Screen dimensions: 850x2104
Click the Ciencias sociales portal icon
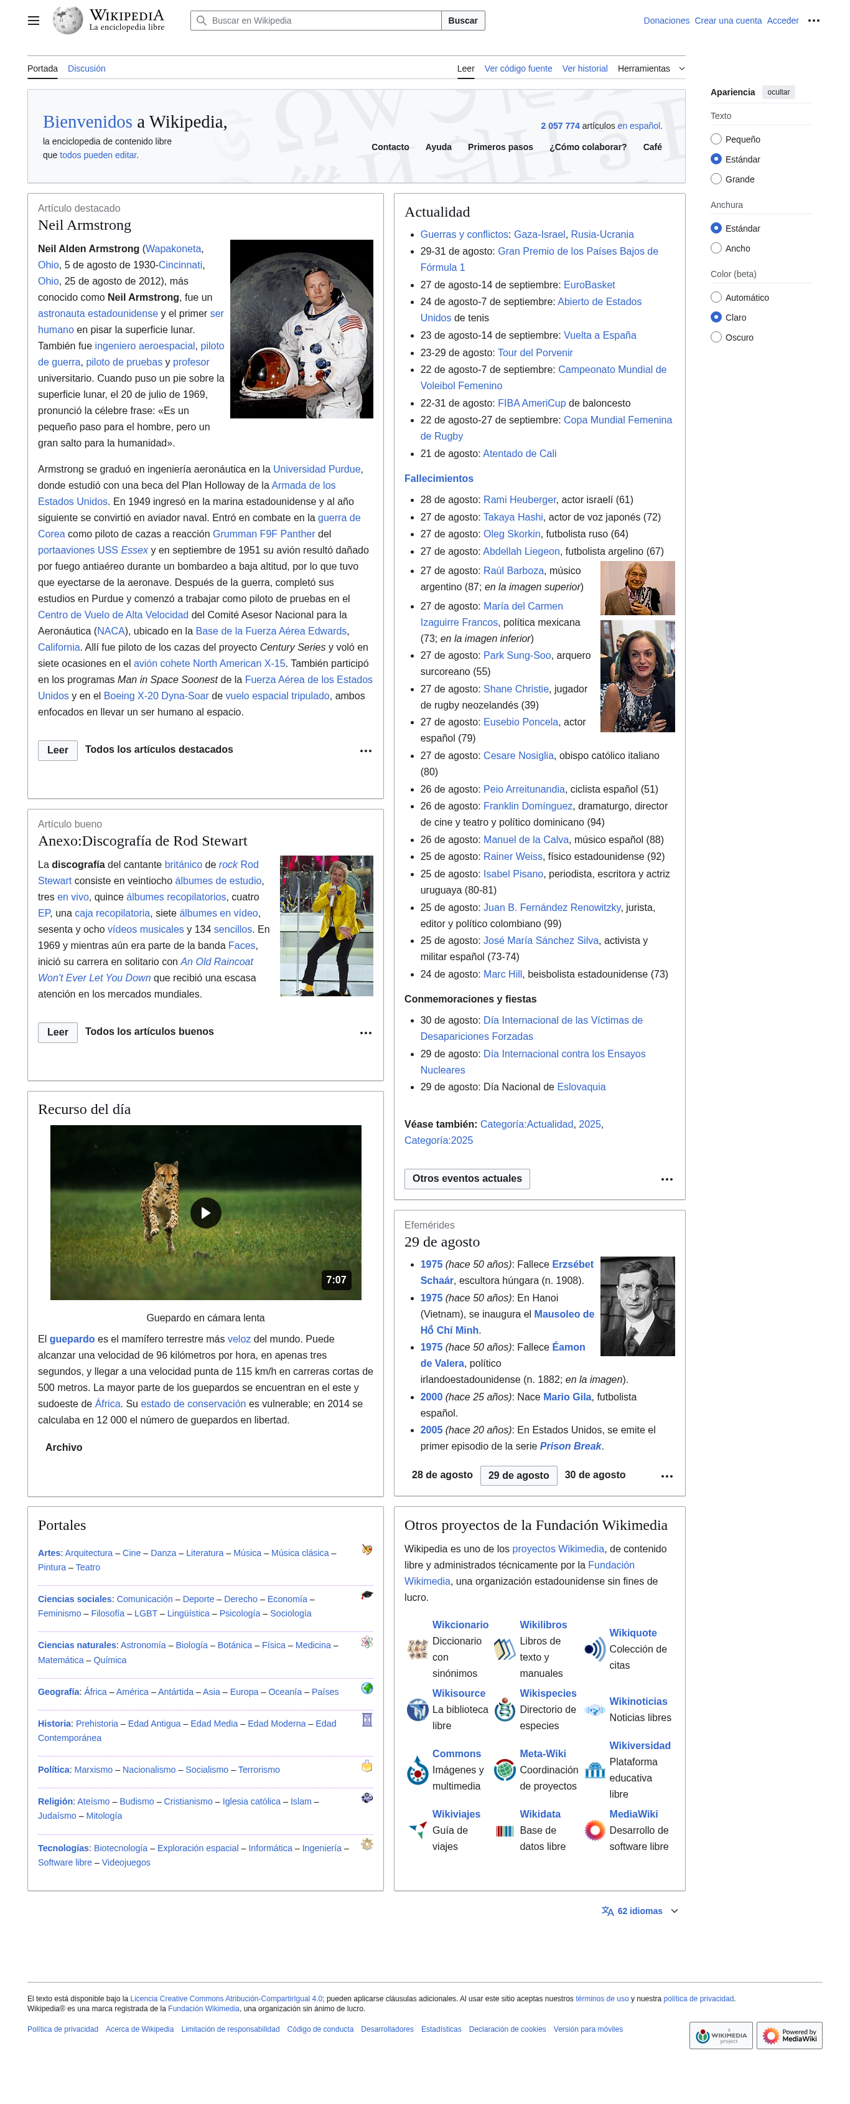click(367, 1594)
